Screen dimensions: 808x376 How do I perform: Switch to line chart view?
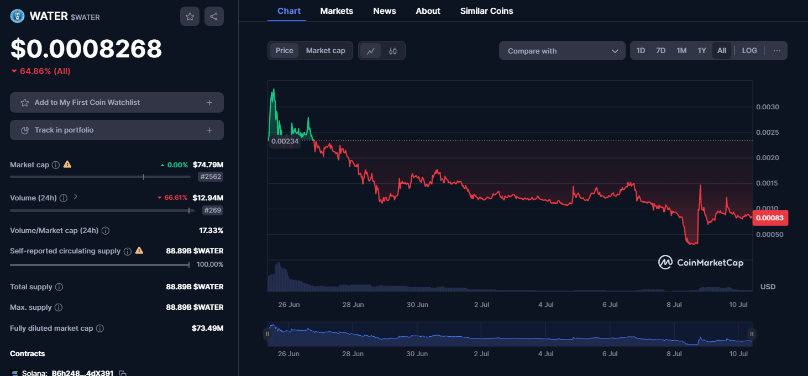371,51
